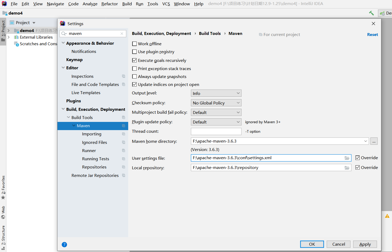This screenshot has height=252, width=392.
Task: Collapse Build, Execution, Deployment section
Action: pyautogui.click(x=63, y=109)
